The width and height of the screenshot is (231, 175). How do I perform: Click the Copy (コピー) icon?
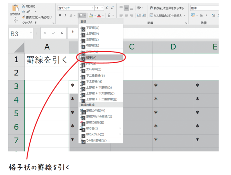23,11
